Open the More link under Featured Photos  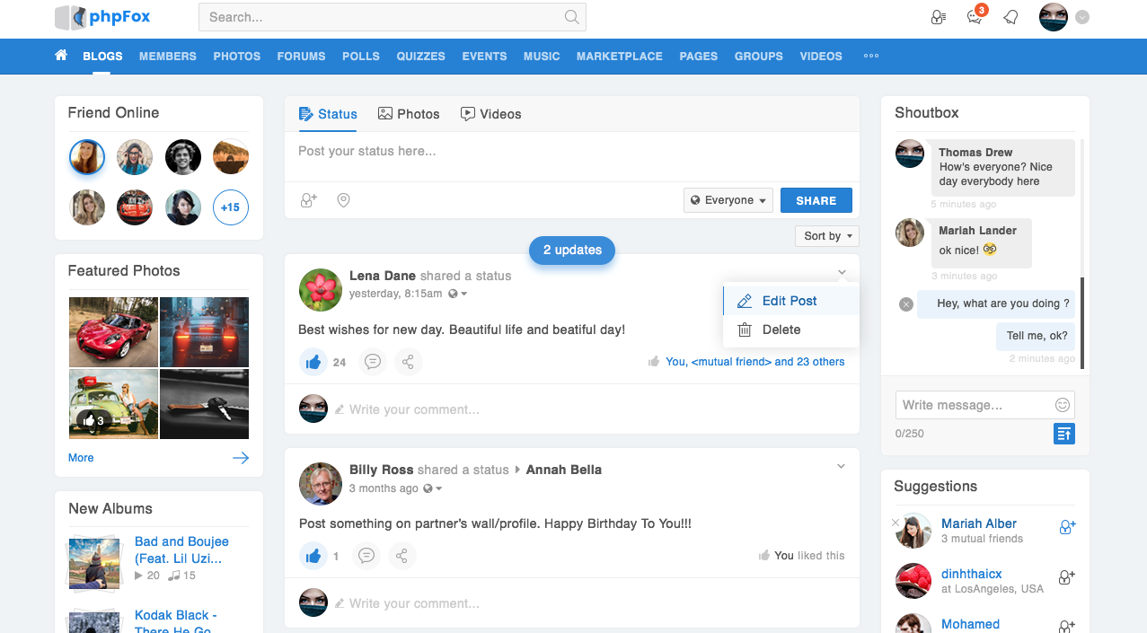80,458
